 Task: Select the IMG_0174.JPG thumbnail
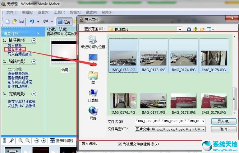tap(184, 55)
